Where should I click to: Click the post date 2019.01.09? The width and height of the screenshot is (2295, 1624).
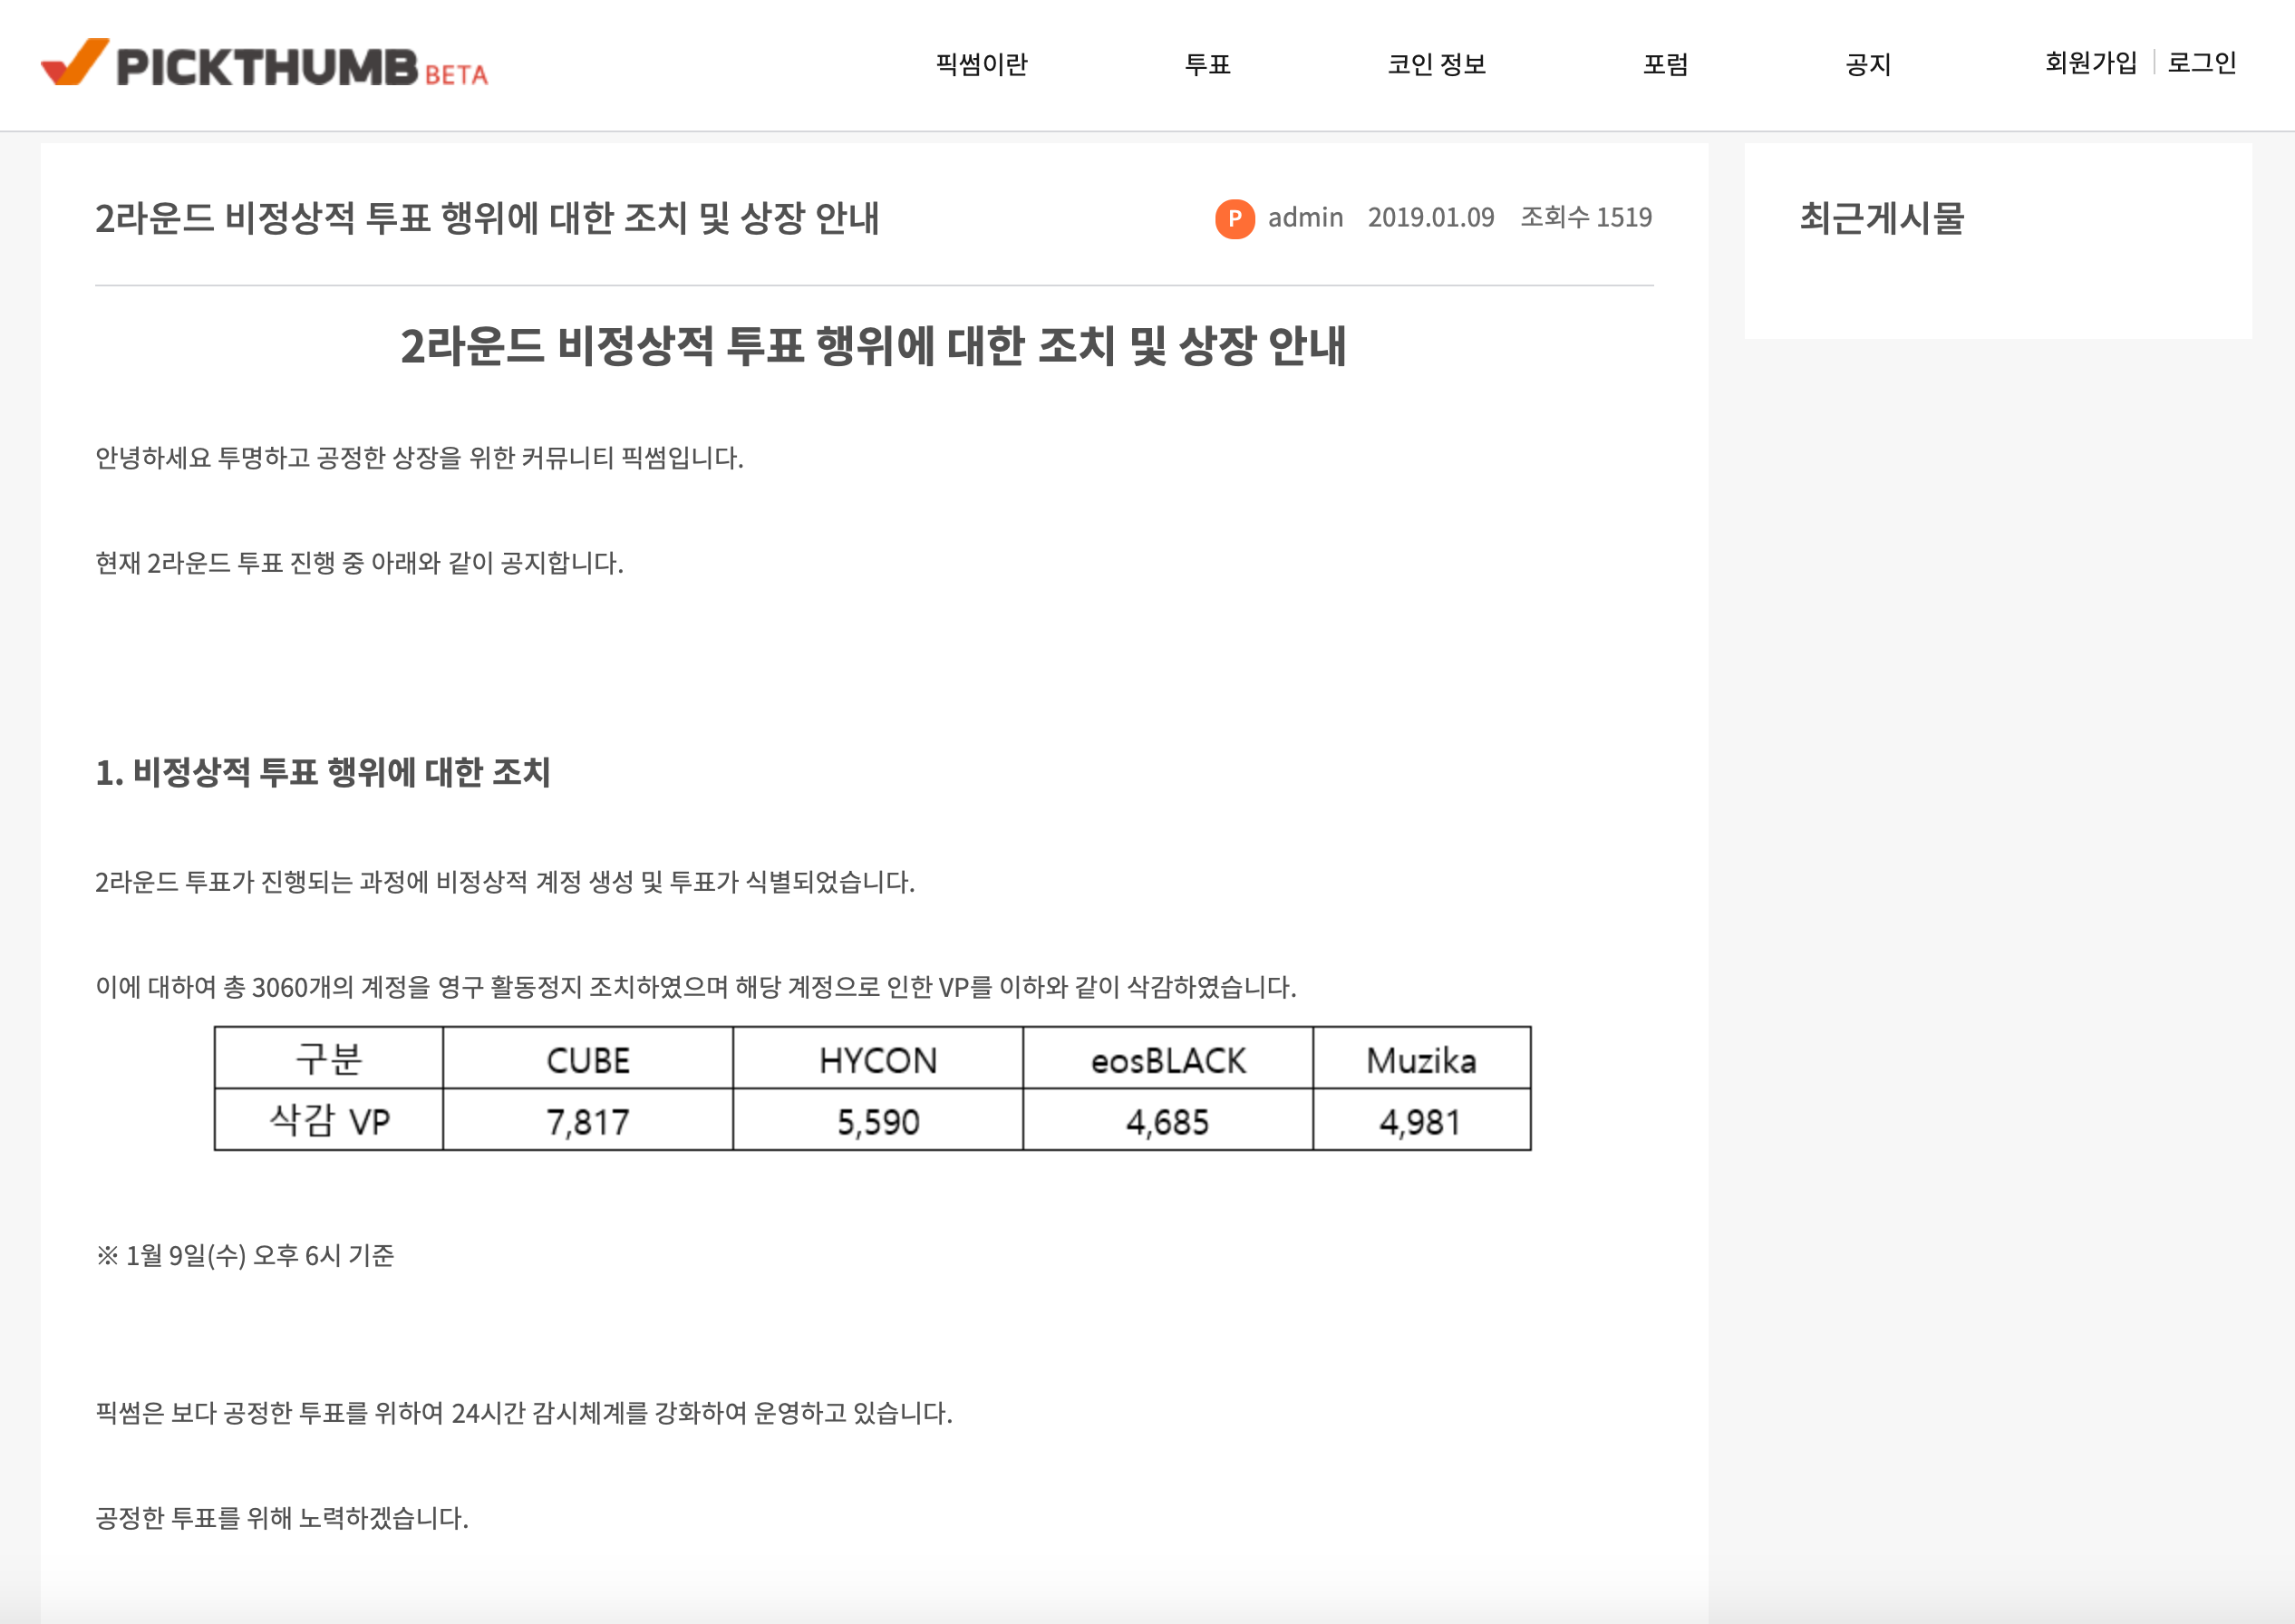point(1430,218)
